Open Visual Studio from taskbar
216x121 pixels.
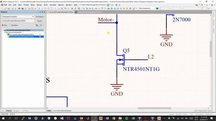[x=62, y=118]
